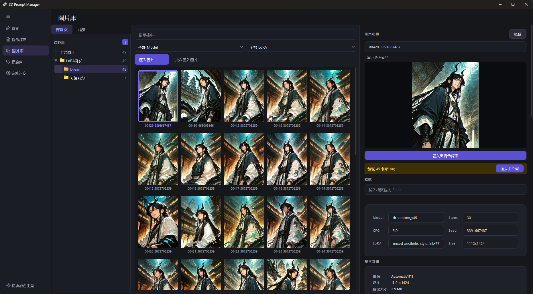Click the Model field dreambox_v45
Viewport: 533px width, 294px height.
coord(416,218)
